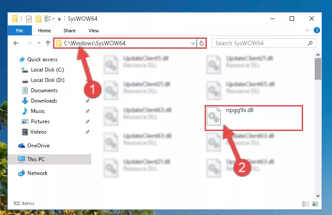Viewport: 332px width, 215px height.
Task: Expand the address bar history dropdown
Action: pyautogui.click(x=193, y=44)
